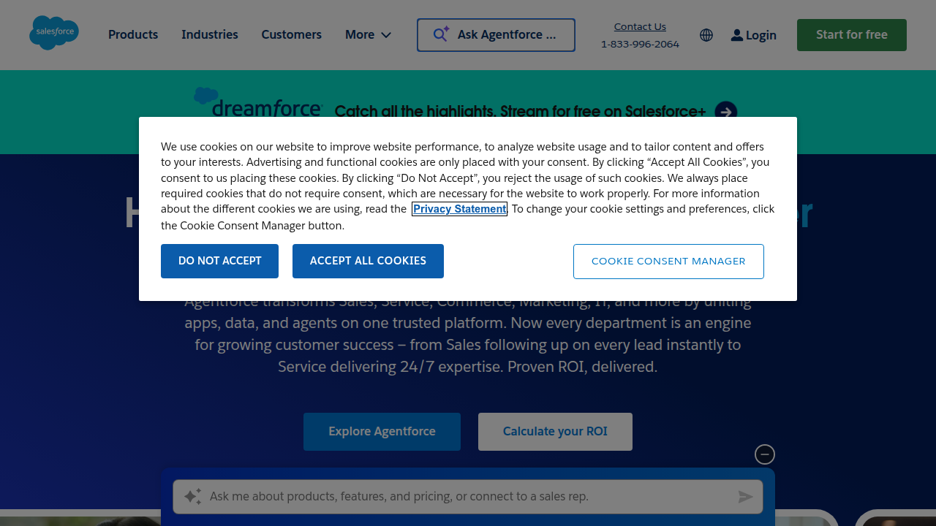The width and height of the screenshot is (936, 526).
Task: Click the Explore Agentforce button
Action: (382, 431)
